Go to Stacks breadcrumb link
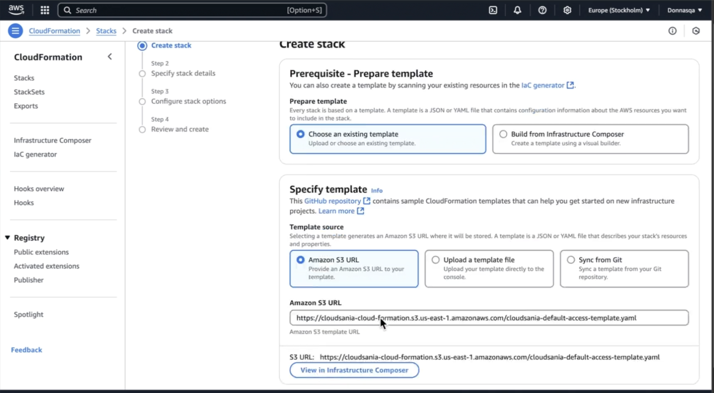Viewport: 714px width, 393px height. 106,31
